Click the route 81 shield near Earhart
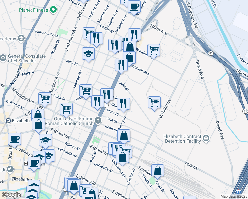The image size is (248, 199). click(211, 53)
